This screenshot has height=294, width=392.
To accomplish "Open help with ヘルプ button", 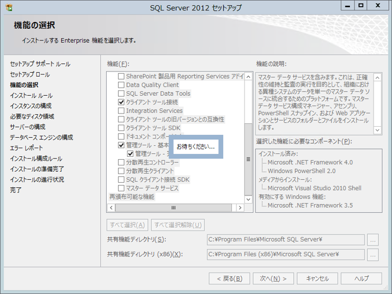I will [x=361, y=278].
